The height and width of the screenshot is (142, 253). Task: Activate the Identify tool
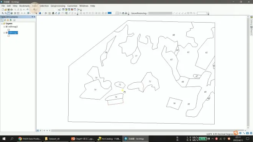40,13
